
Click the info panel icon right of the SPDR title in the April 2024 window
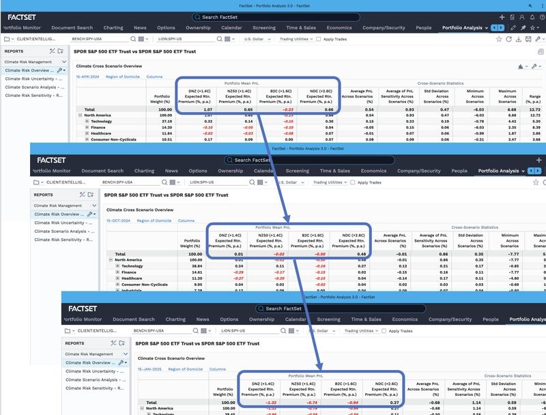(541, 51)
